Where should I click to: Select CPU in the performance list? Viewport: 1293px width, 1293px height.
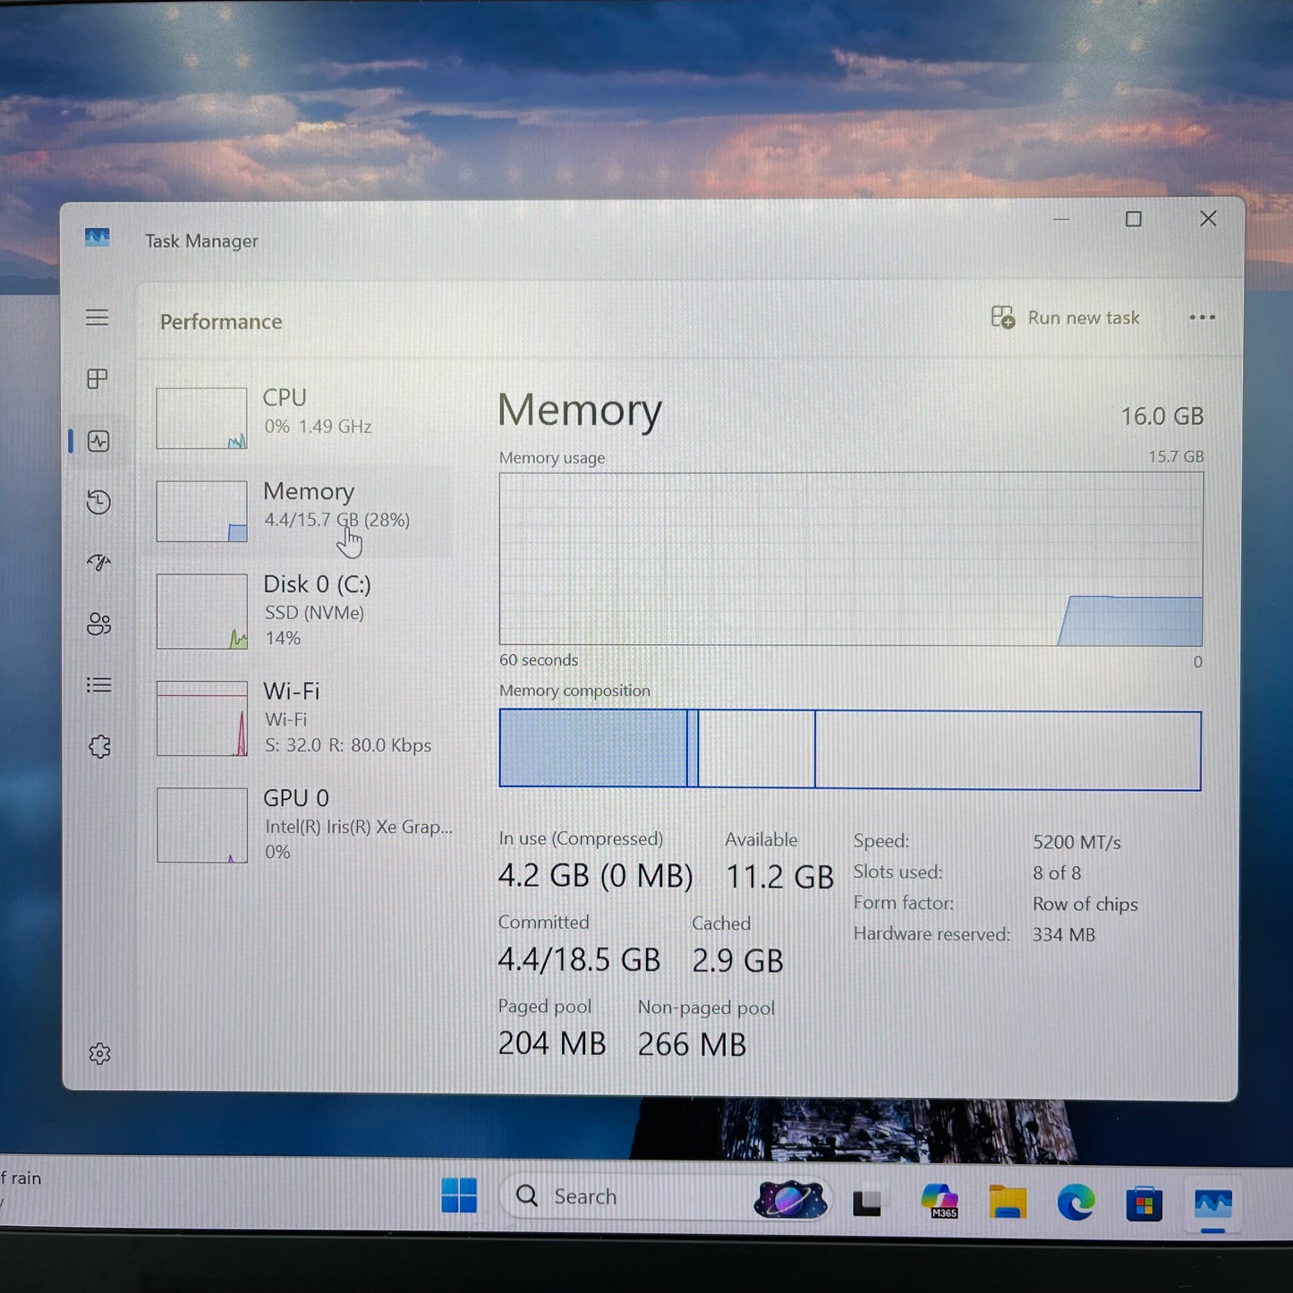(x=302, y=417)
